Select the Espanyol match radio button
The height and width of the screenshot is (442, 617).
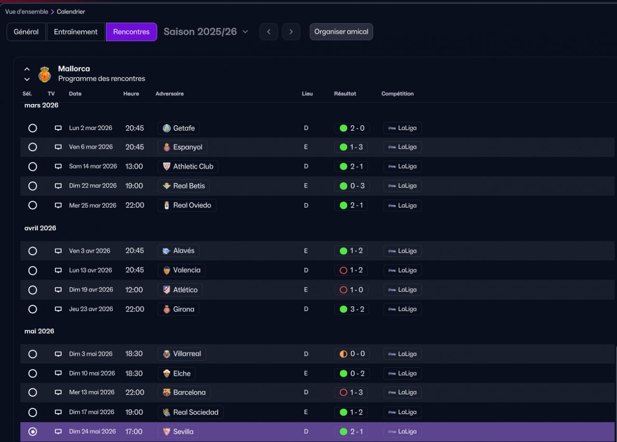(x=32, y=147)
